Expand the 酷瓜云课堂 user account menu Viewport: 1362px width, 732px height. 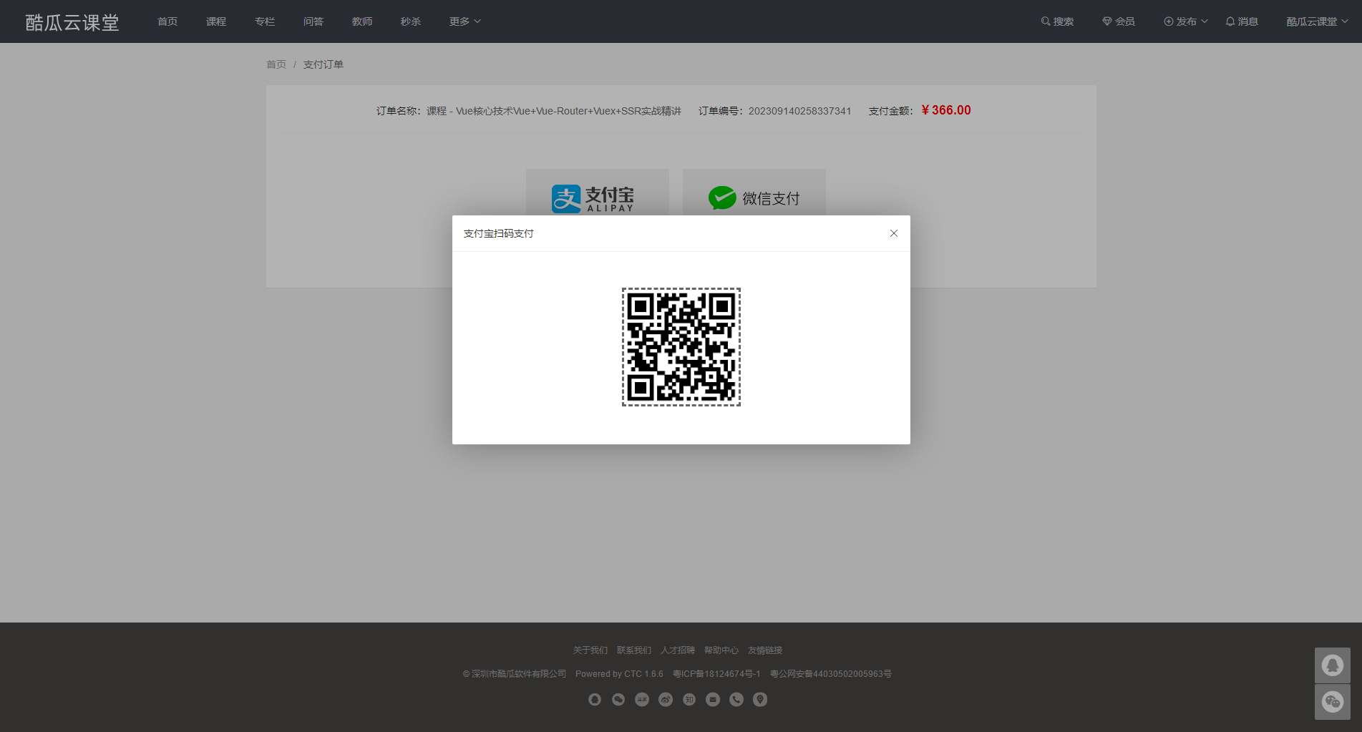coord(1317,21)
